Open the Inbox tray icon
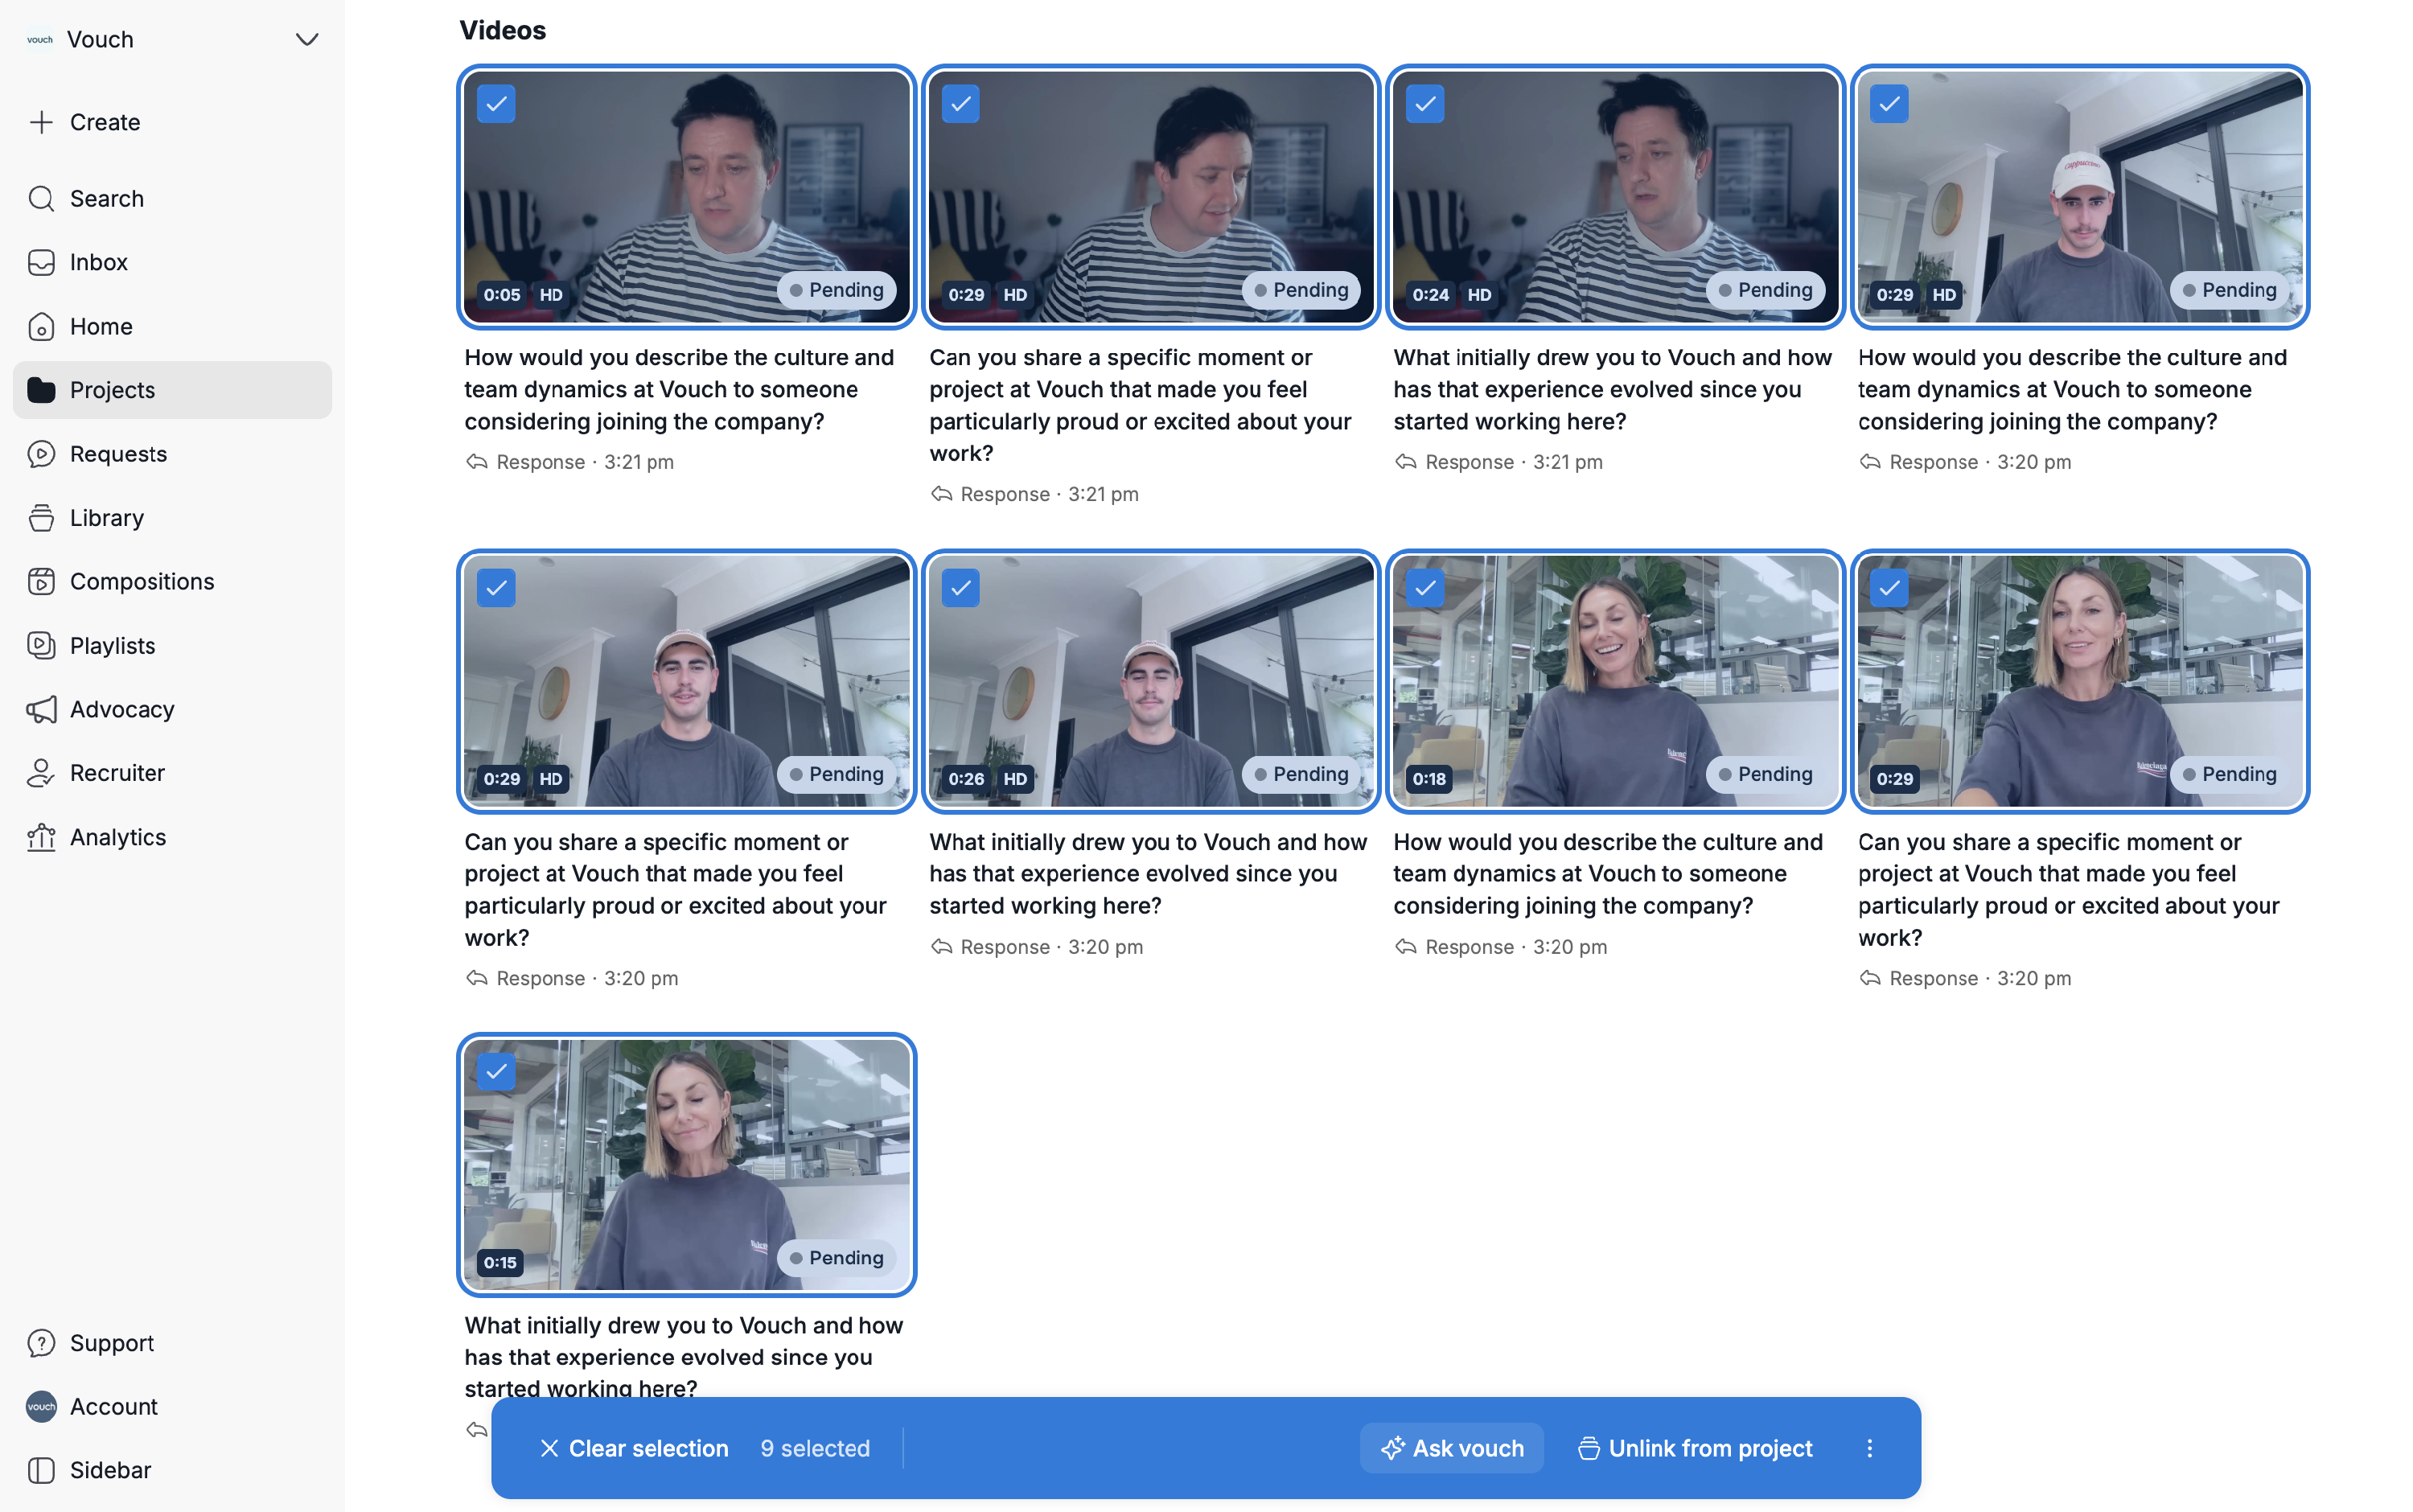The image size is (2413, 1512). 41,262
